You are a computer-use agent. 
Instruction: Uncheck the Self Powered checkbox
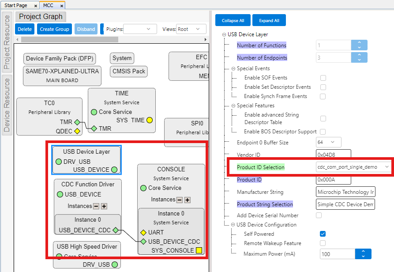click(323, 234)
